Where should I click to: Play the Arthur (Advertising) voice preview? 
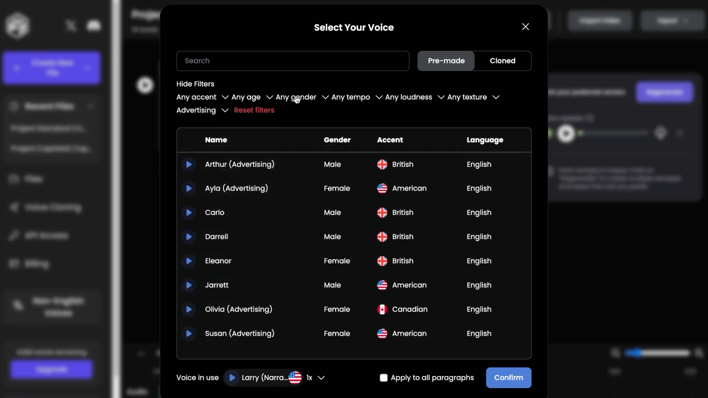click(x=189, y=165)
